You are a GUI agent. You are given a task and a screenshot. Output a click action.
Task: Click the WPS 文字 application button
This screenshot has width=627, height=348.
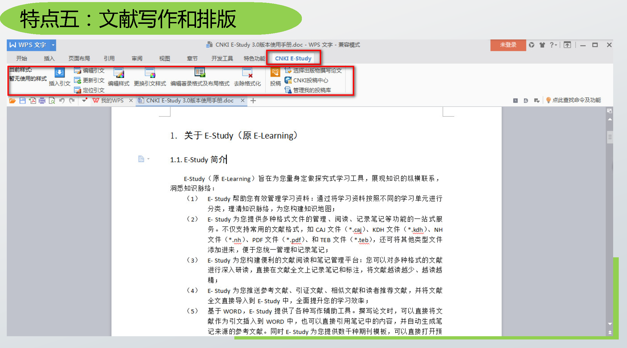point(28,45)
